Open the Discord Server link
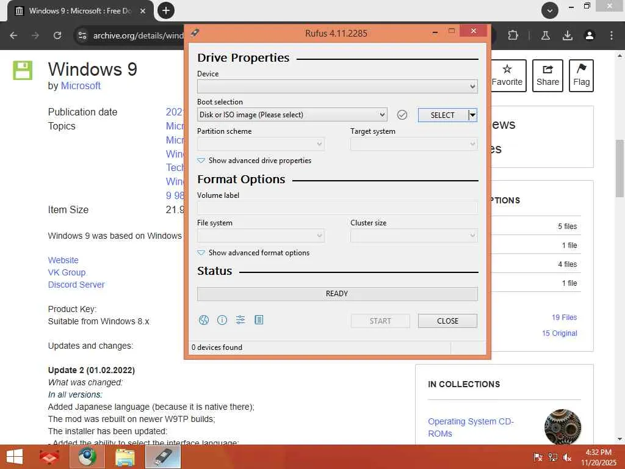Viewport: 625px width, 469px height. [x=76, y=285]
